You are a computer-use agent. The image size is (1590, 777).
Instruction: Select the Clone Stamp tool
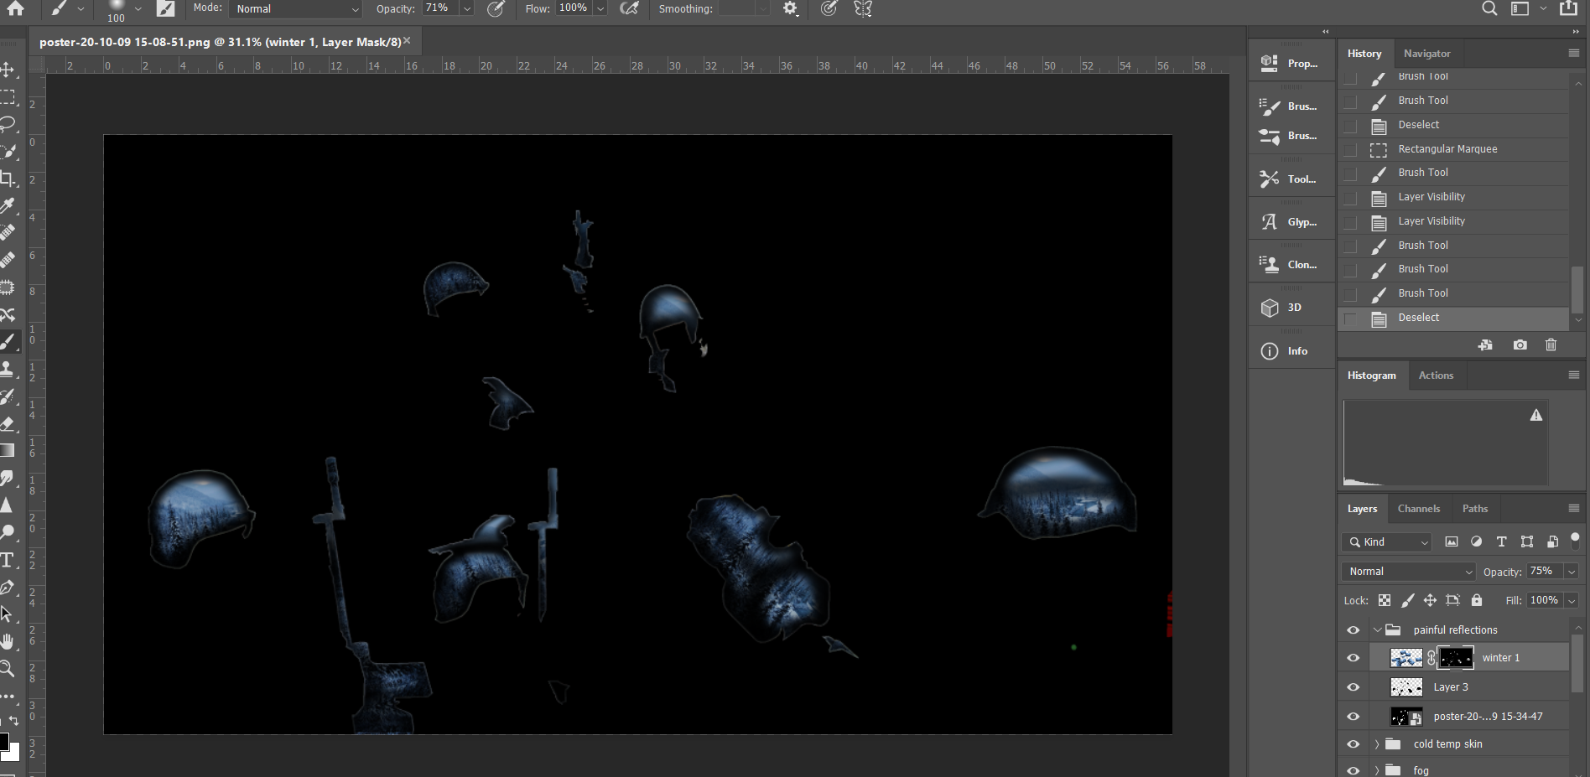point(8,369)
